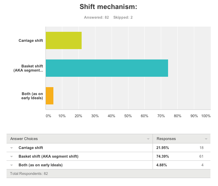Click the yellow-green Carriage shift bar
Image resolution: width=218 pixels, height=186 pixels.
pos(64,40)
